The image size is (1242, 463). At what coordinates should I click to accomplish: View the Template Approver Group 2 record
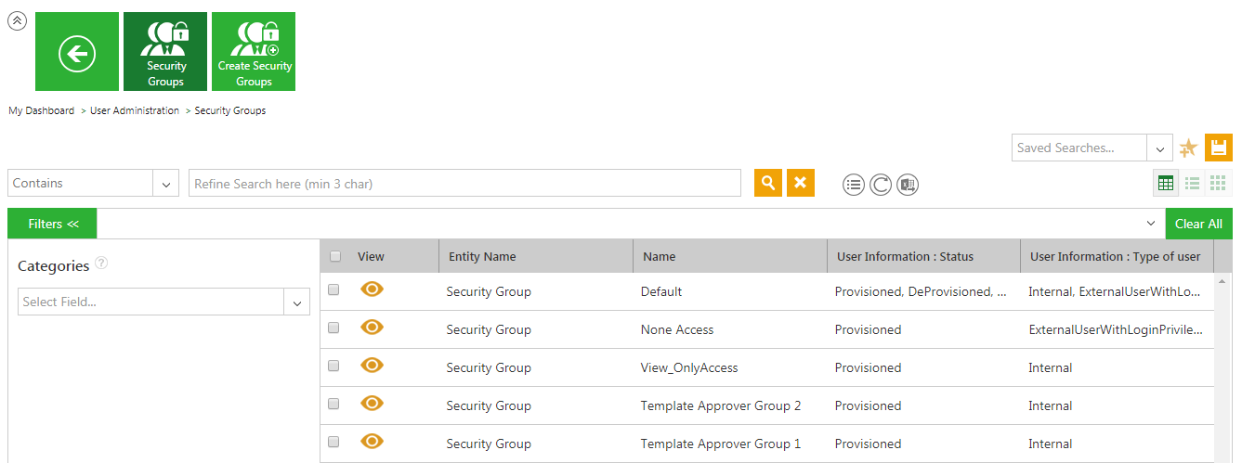tap(372, 404)
